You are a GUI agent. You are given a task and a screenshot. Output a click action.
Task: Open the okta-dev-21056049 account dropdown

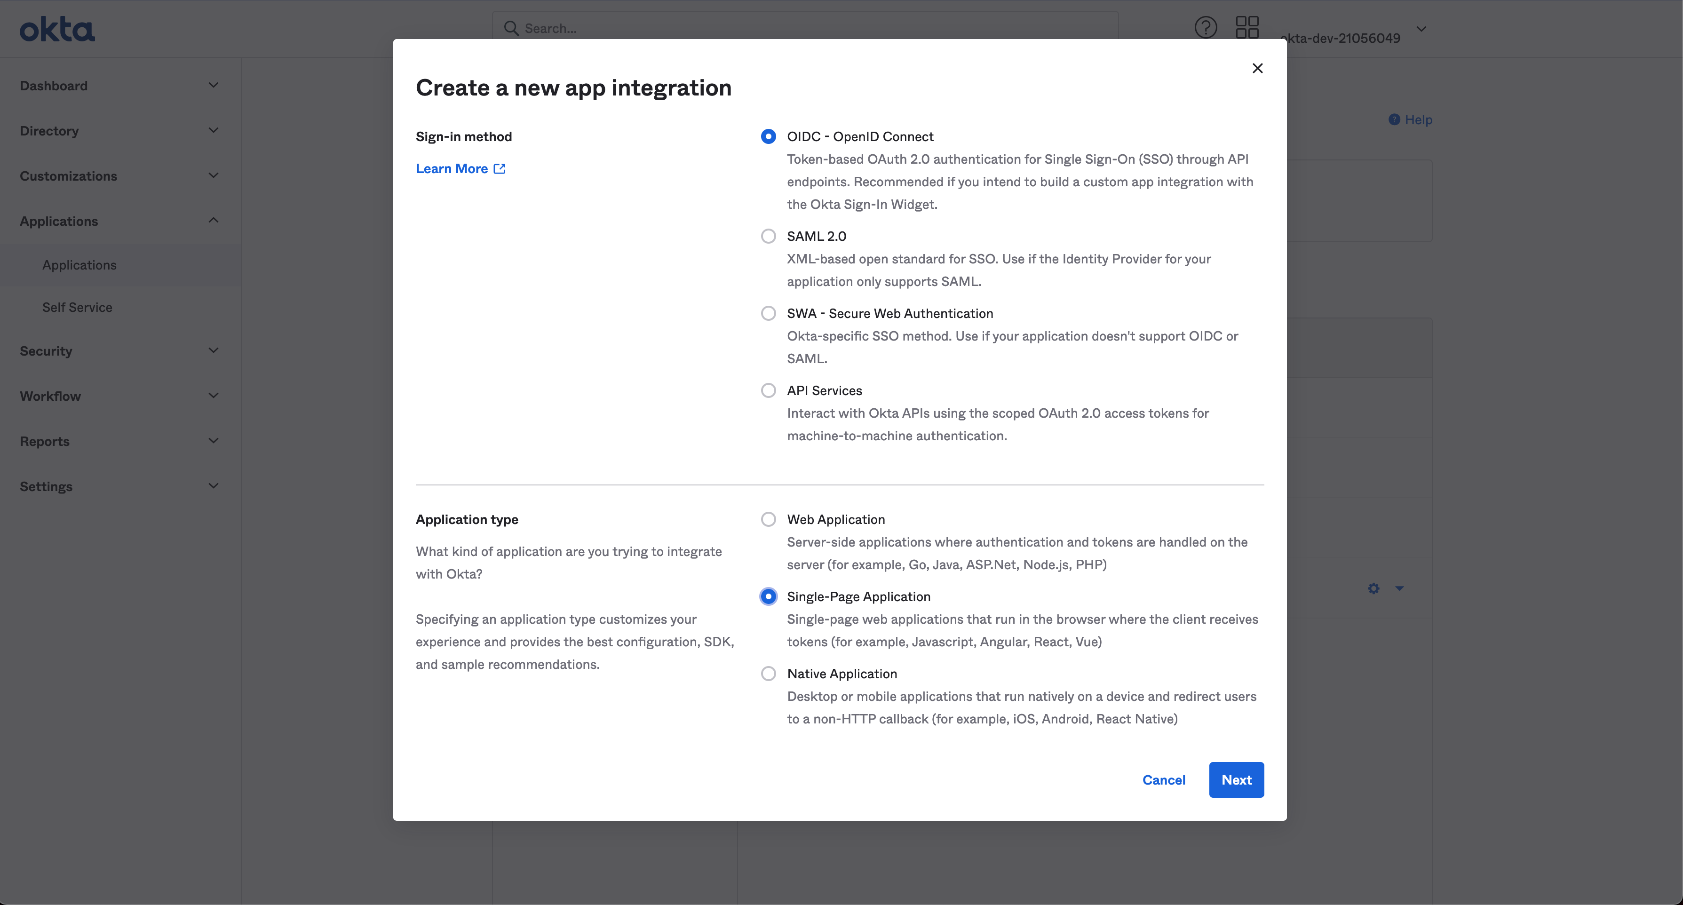pos(1421,30)
